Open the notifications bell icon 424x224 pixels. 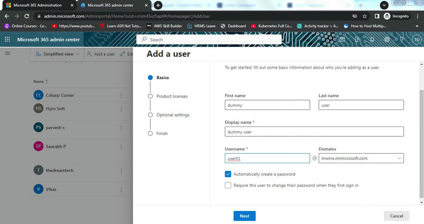(x=372, y=39)
